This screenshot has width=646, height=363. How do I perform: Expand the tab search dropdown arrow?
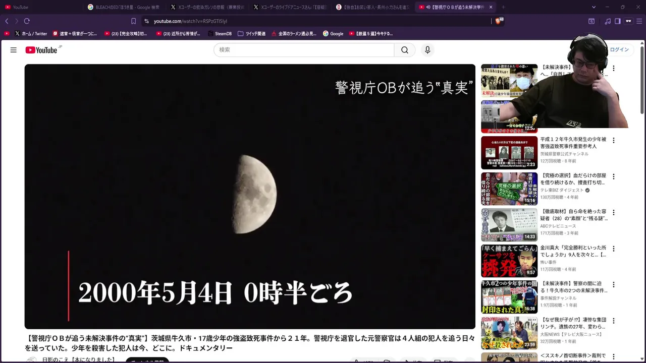pos(594,7)
